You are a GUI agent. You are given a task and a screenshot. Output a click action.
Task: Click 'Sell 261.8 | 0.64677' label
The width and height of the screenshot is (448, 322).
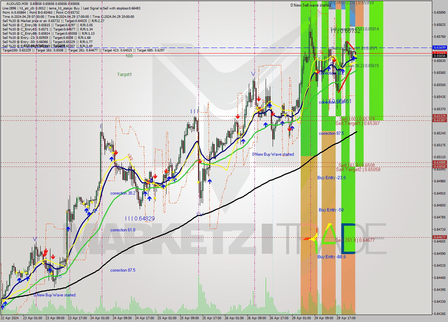(355, 240)
